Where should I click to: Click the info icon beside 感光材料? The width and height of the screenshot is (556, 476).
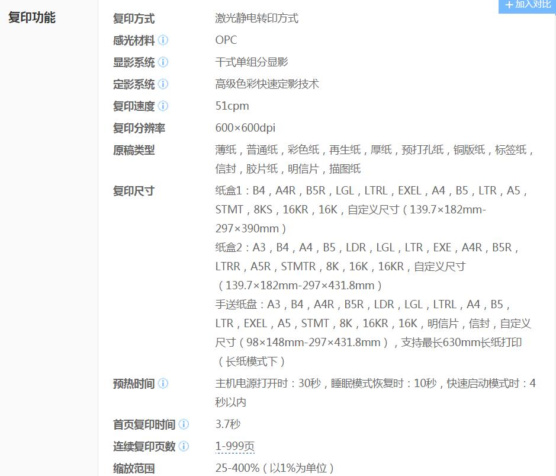pyautogui.click(x=163, y=40)
